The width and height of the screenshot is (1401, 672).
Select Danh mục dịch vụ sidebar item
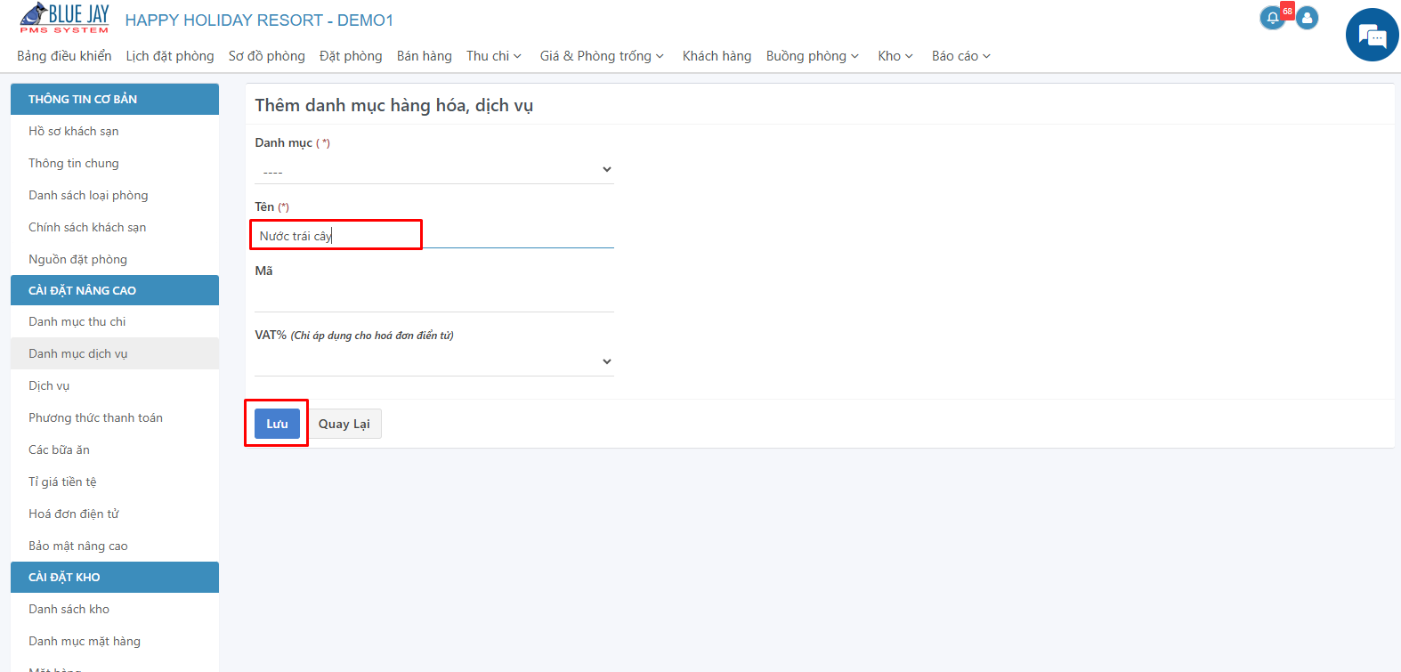click(115, 353)
